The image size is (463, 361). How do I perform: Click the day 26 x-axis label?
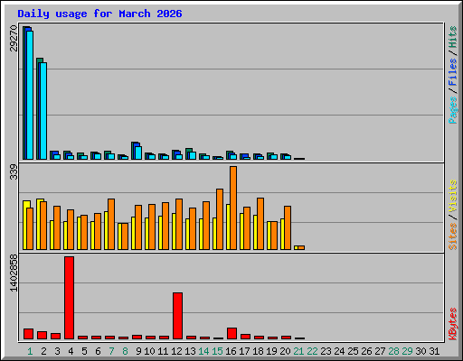[x=366, y=351]
